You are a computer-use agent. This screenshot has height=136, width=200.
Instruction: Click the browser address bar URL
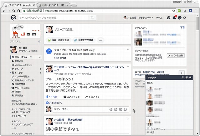(69, 11)
